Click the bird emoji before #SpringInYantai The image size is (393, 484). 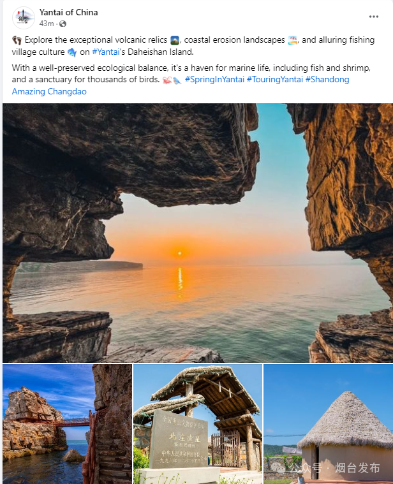click(177, 80)
